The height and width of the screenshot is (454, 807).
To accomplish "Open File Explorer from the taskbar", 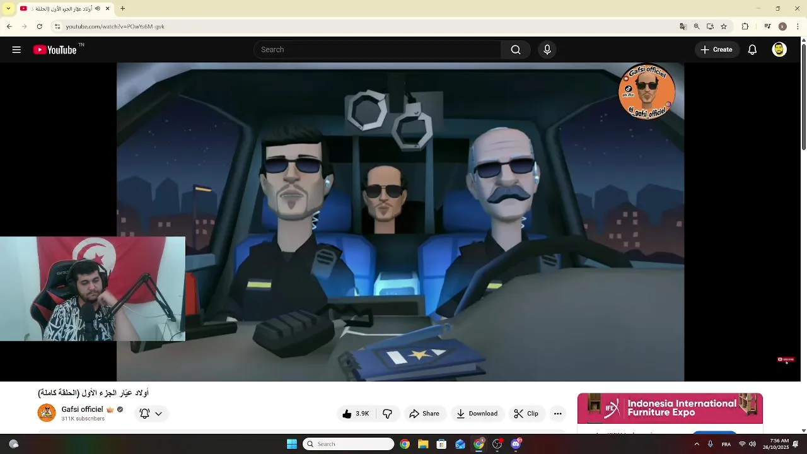I will [423, 444].
